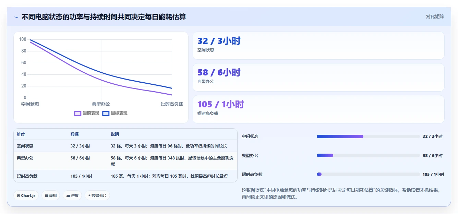Click the 当前表现 legend label
This screenshot has height=214, width=458.
click(91, 113)
